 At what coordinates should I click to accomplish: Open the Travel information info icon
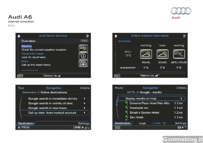click(x=83, y=56)
